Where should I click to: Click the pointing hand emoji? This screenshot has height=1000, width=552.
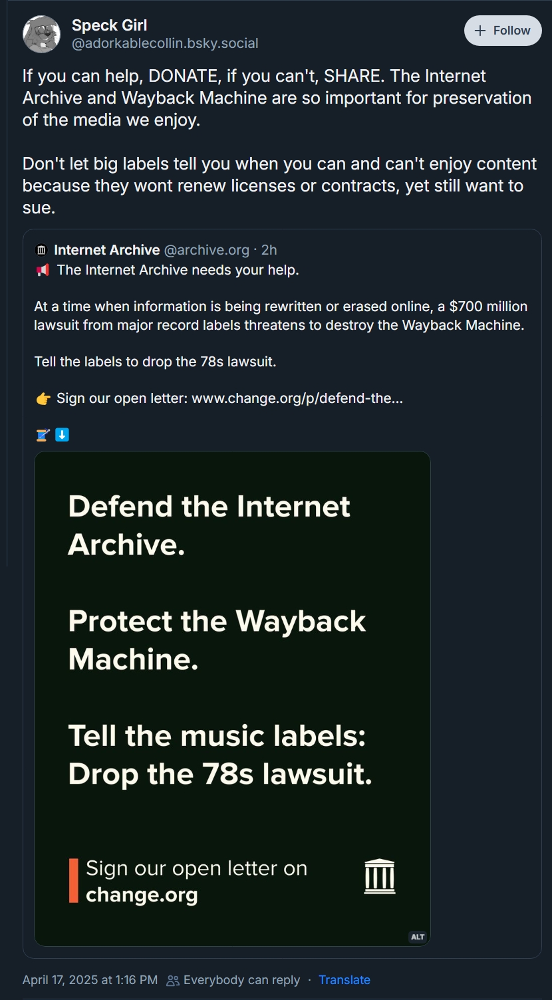pyautogui.click(x=43, y=399)
